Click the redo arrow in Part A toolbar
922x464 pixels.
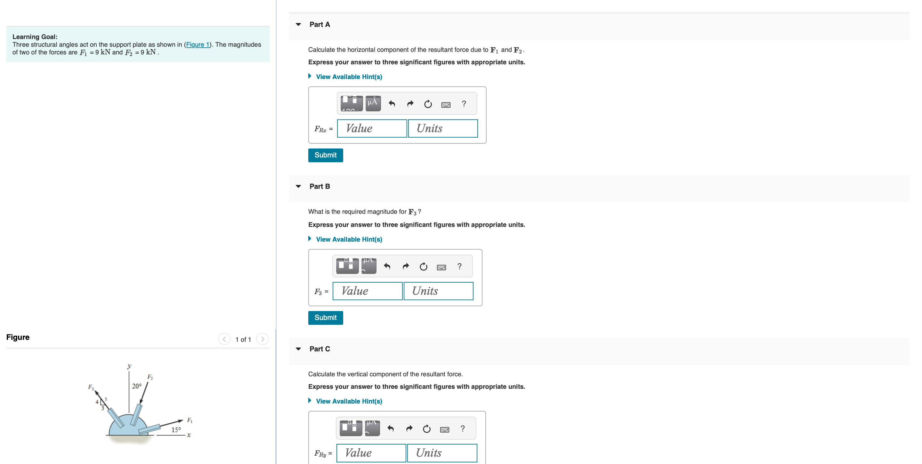tap(410, 104)
